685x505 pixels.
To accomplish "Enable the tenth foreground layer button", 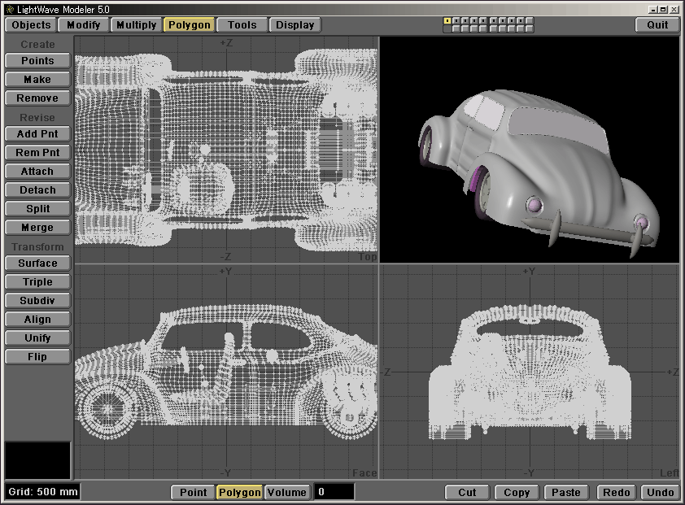I will pos(530,20).
